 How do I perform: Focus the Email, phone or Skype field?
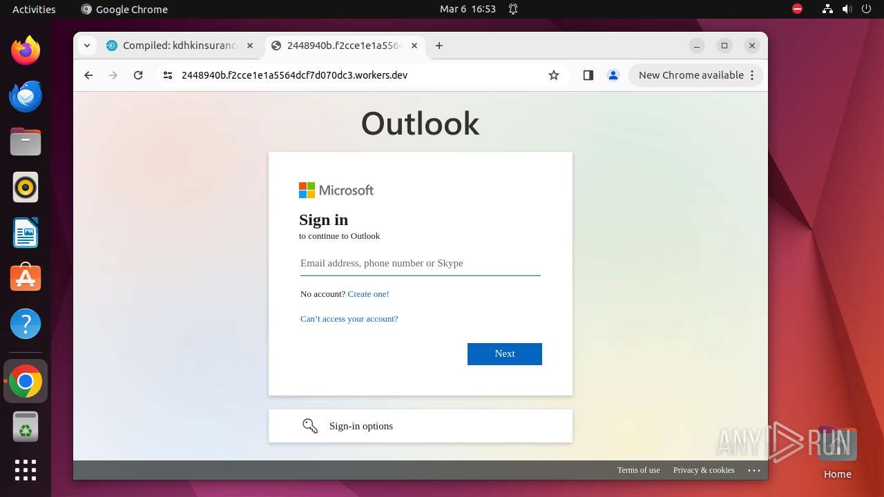pyautogui.click(x=421, y=263)
